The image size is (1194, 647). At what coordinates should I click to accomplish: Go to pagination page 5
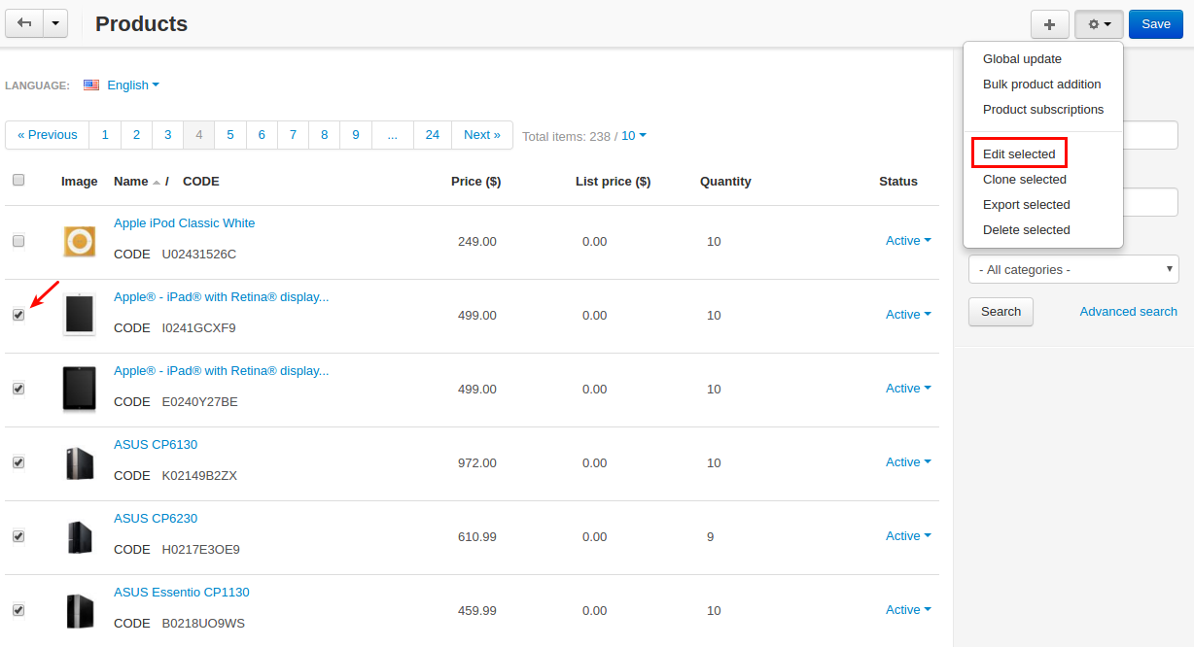click(230, 135)
